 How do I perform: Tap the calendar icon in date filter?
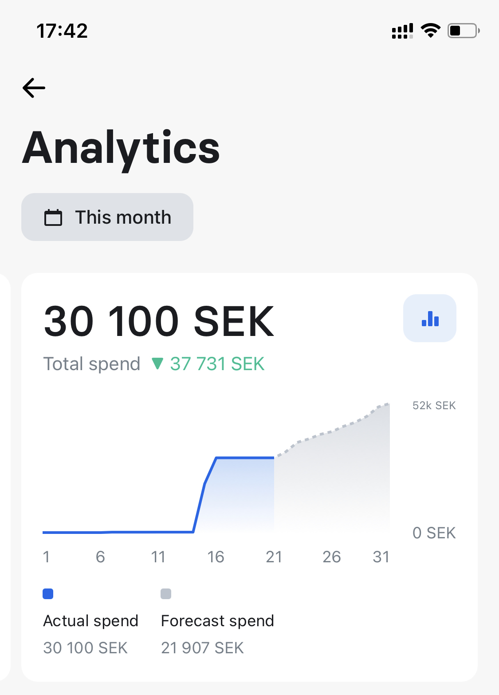(53, 217)
